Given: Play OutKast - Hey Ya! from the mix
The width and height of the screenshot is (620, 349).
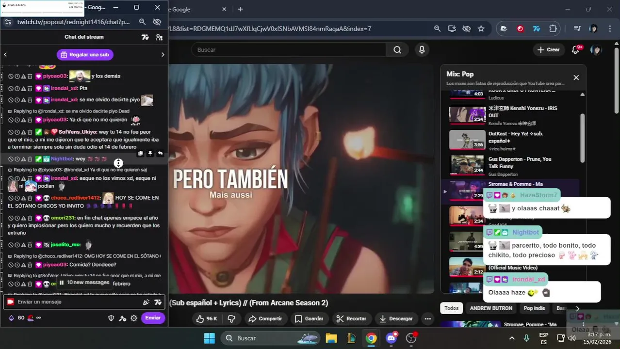Looking at the screenshot, I should pos(514,141).
